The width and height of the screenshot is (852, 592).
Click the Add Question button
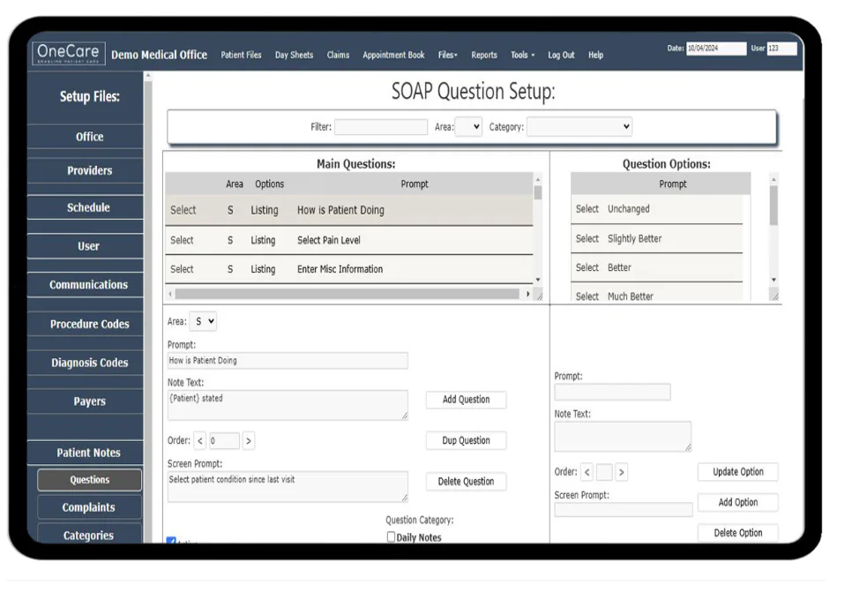click(x=466, y=400)
